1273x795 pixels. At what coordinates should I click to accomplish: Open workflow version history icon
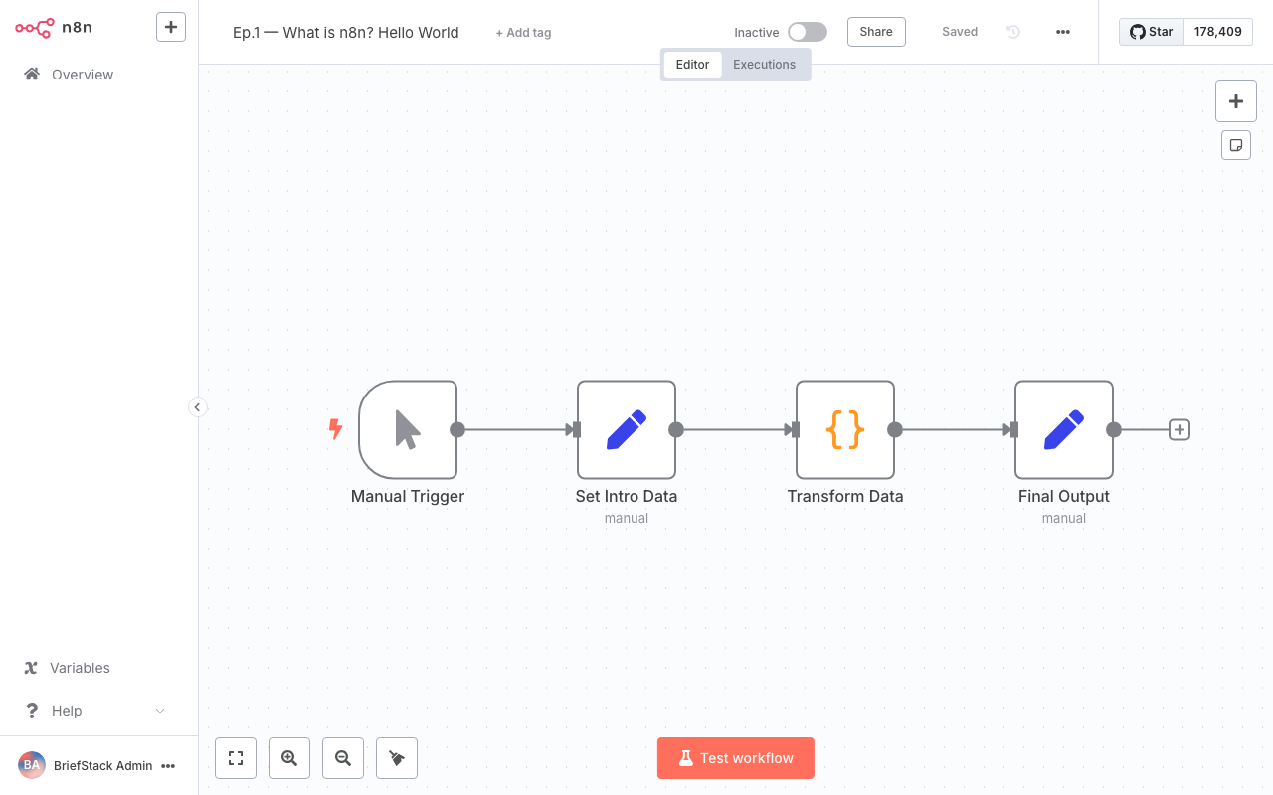click(x=1012, y=32)
